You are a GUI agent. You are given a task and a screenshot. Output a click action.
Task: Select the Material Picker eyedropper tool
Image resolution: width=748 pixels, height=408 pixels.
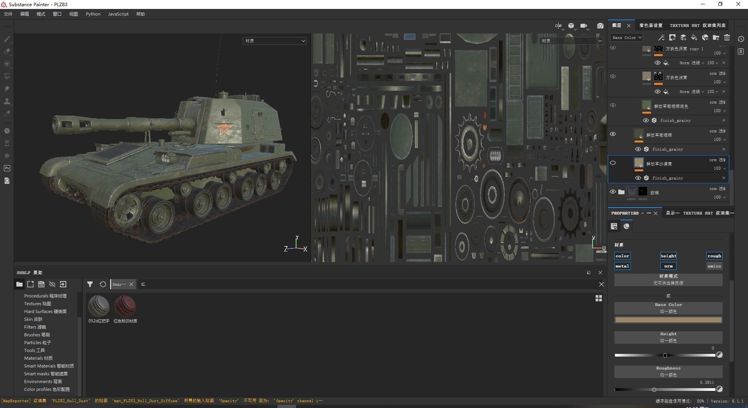pos(7,114)
